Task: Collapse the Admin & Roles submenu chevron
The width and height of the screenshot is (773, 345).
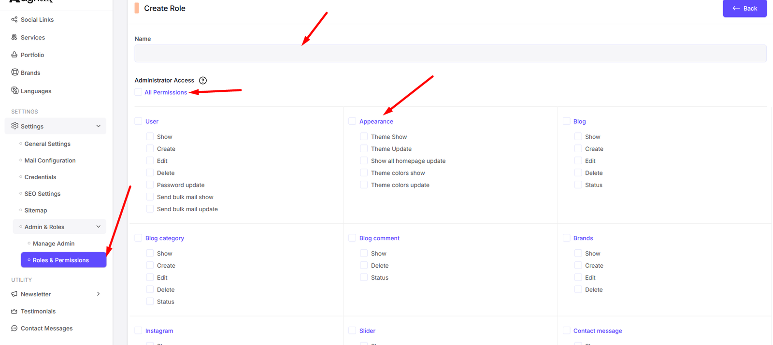Action: pyautogui.click(x=99, y=227)
